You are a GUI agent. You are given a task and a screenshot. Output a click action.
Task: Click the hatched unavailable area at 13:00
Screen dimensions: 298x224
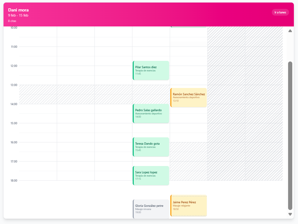click(x=64, y=95)
